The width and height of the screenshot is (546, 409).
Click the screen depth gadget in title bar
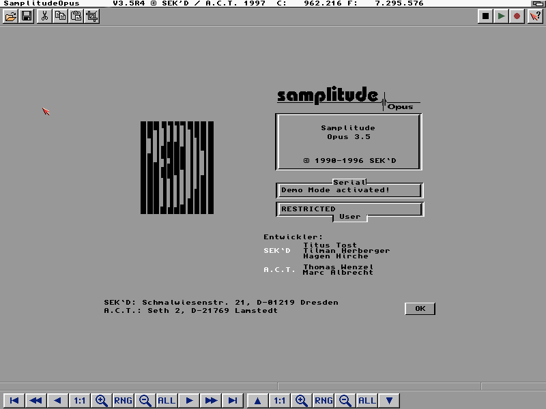tap(538, 3)
